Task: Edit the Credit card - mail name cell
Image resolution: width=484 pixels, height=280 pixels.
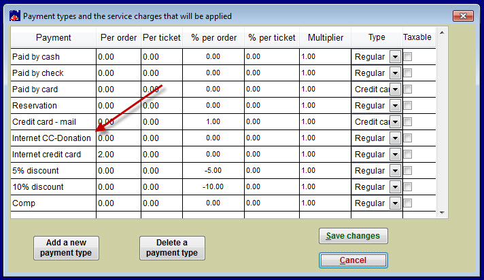Action: coord(54,122)
